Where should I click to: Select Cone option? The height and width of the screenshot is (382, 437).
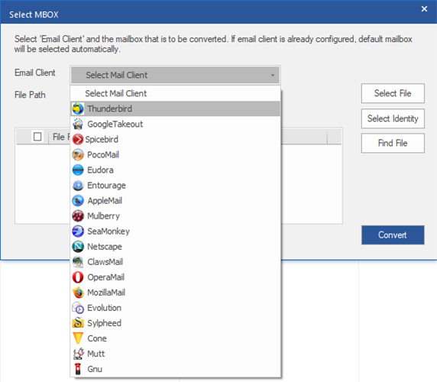(x=175, y=338)
